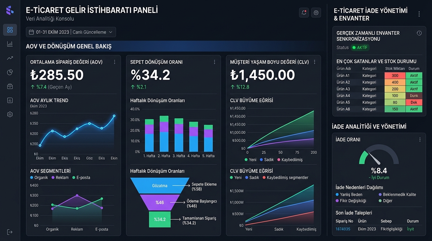Open the settings gear in left sidebar
Screen dimensions: 432x241
[10, 115]
